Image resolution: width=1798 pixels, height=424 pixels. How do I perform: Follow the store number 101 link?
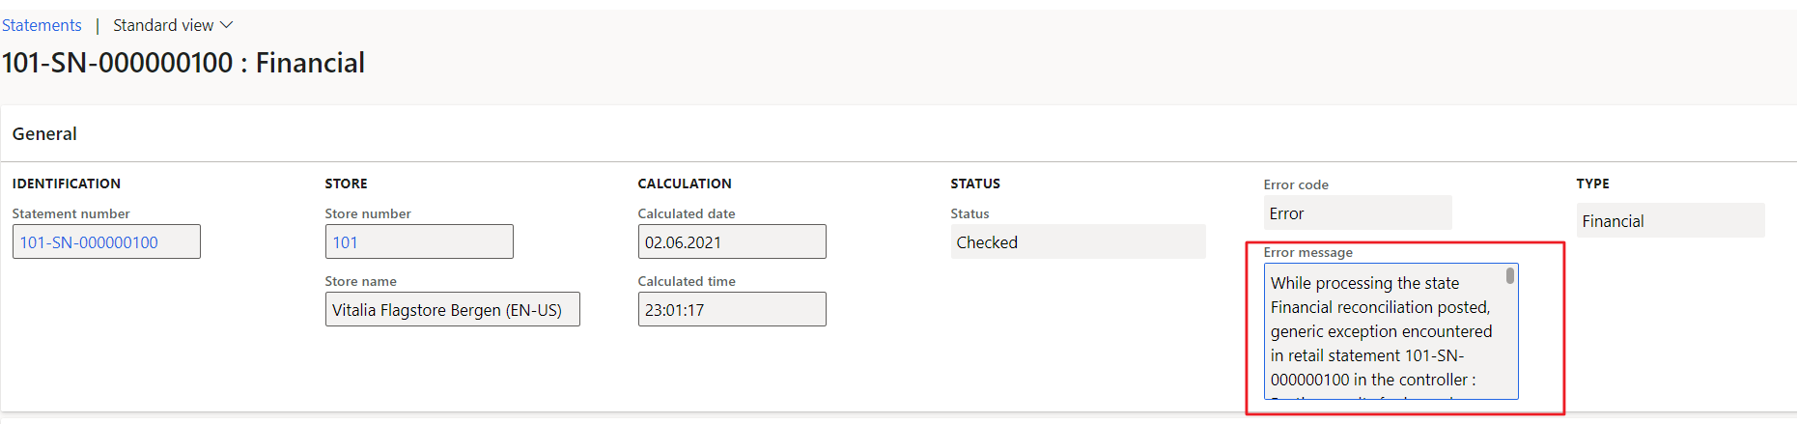pos(346,242)
